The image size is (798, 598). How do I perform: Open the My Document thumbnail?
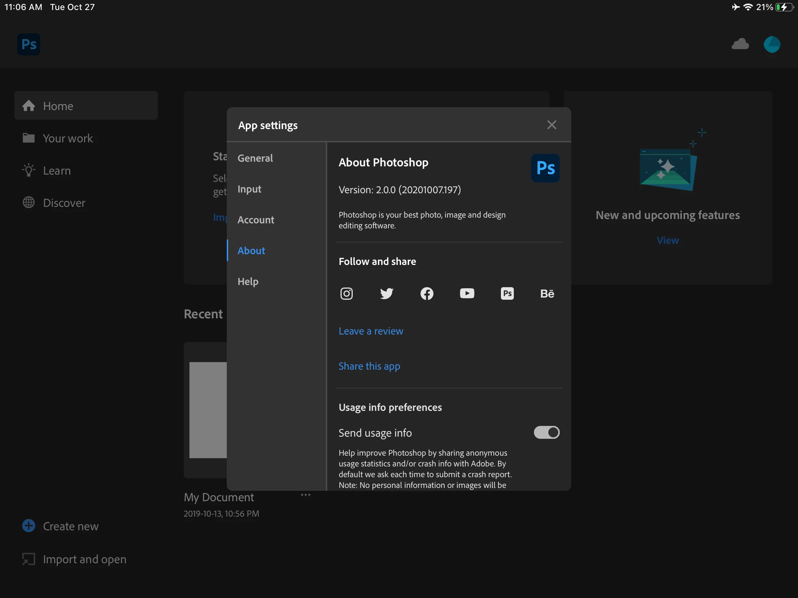208,410
